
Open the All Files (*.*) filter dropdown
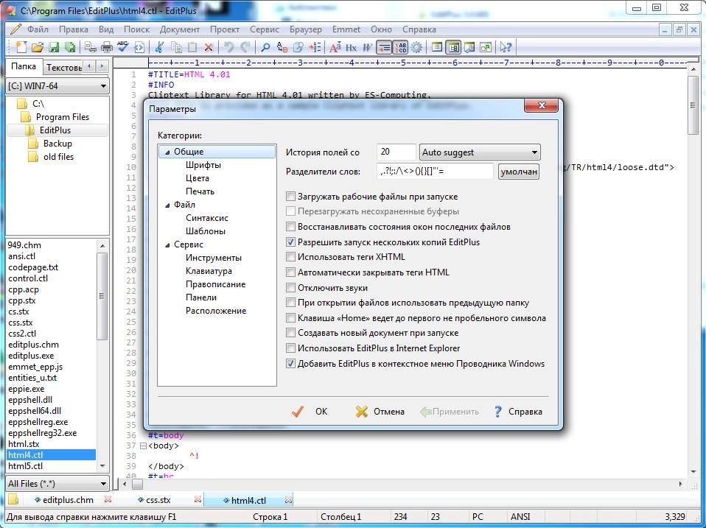tap(57, 484)
